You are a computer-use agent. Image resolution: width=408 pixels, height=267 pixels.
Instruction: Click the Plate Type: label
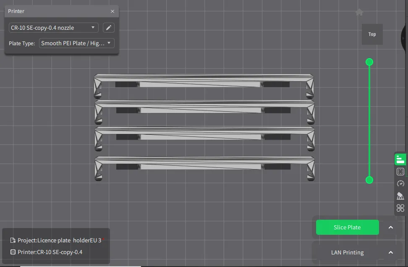click(x=22, y=44)
